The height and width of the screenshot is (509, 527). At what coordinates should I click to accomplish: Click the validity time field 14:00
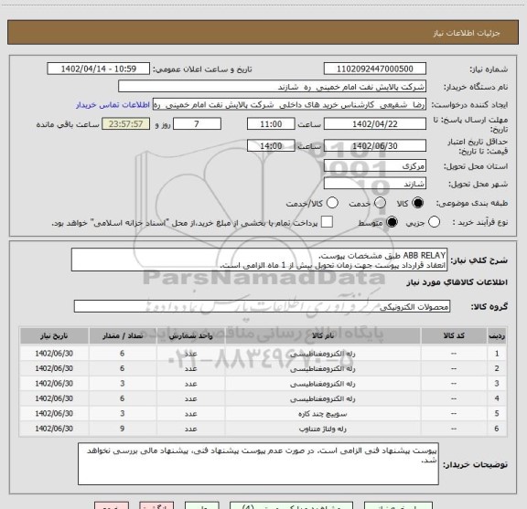(x=271, y=145)
